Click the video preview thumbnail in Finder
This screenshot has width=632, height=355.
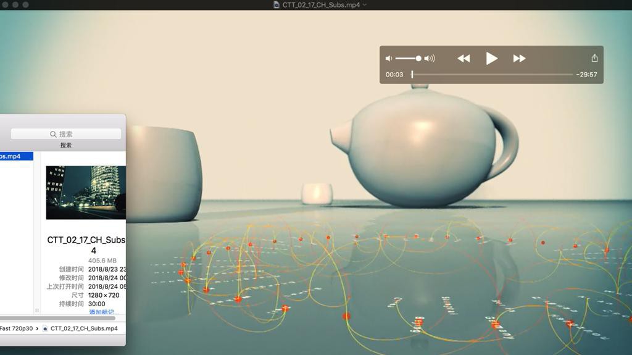point(86,193)
